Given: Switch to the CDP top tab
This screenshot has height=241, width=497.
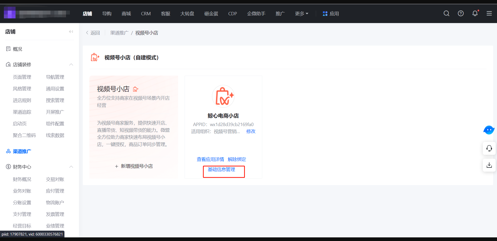Looking at the screenshot, I should pyautogui.click(x=232, y=13).
